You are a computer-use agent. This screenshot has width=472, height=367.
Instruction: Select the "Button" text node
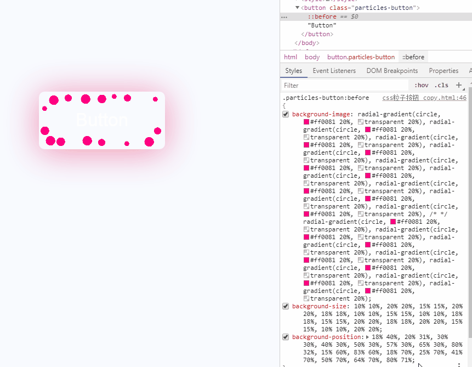click(322, 25)
